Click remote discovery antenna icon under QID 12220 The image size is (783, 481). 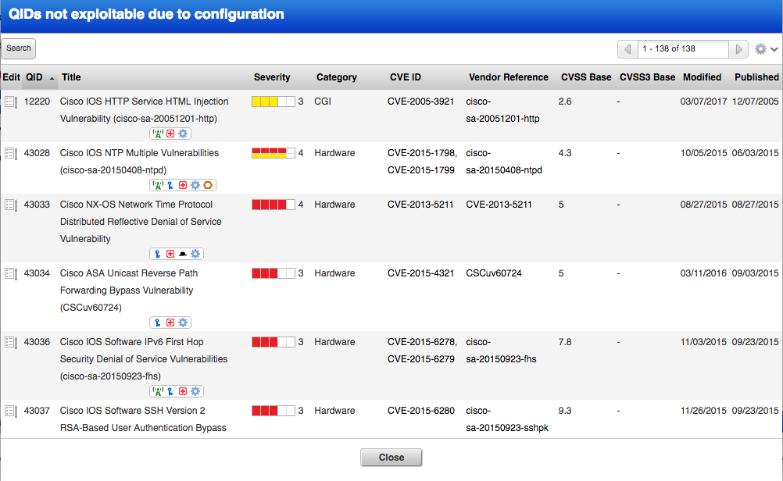(157, 134)
